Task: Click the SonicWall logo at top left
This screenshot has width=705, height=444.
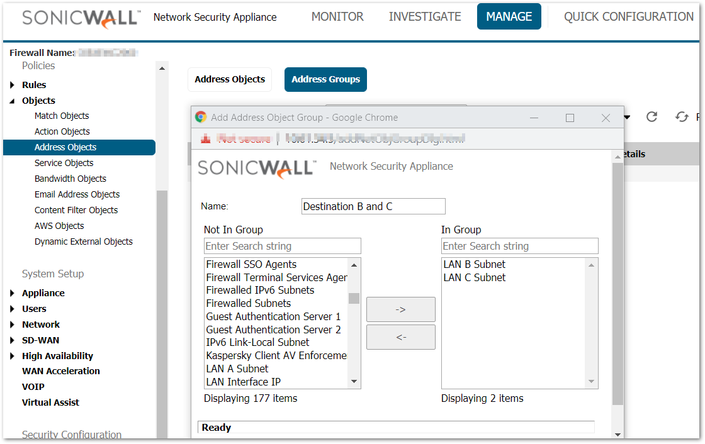Action: click(81, 18)
